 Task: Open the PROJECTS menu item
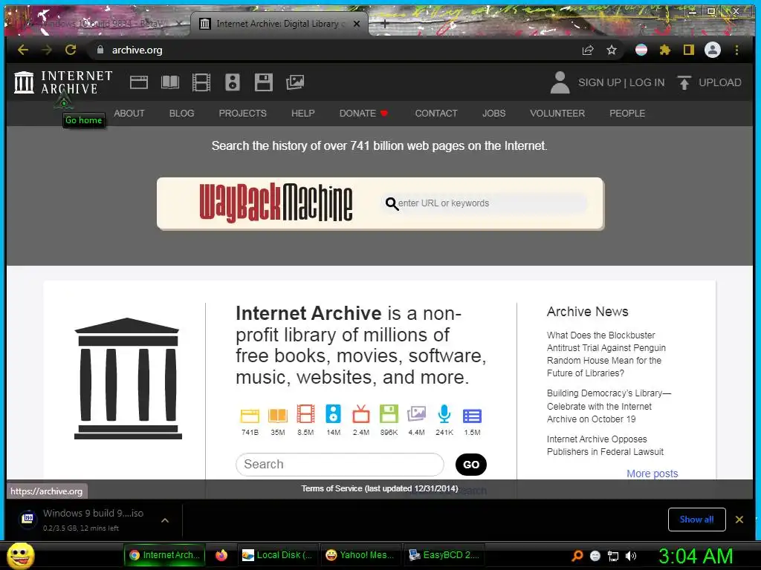(x=243, y=114)
